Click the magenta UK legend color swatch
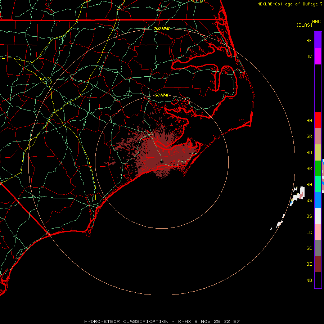 point(318,57)
